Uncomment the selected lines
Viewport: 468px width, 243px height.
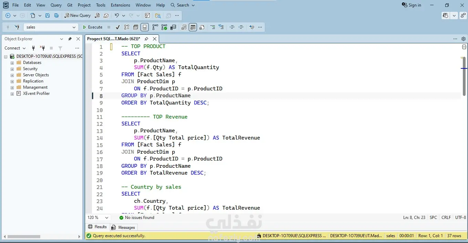tap(221, 27)
